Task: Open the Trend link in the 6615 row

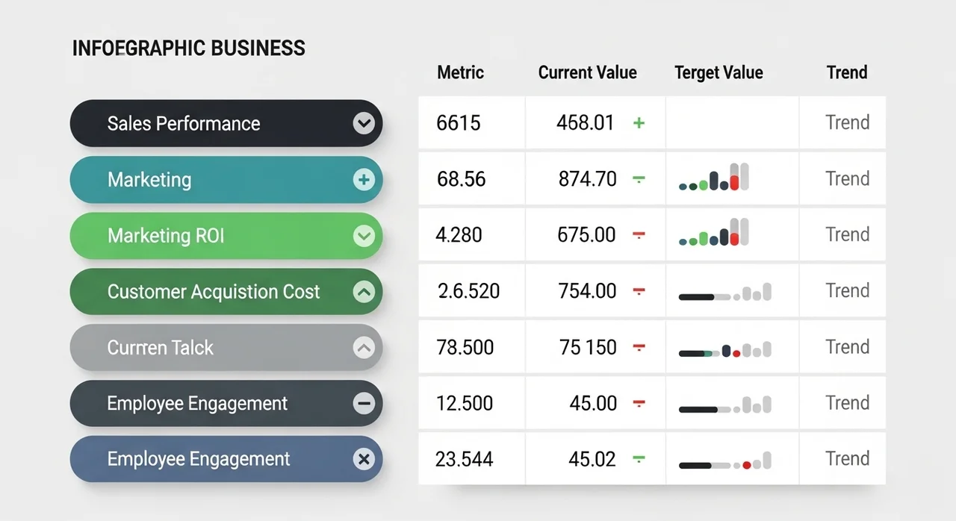Action: point(847,122)
